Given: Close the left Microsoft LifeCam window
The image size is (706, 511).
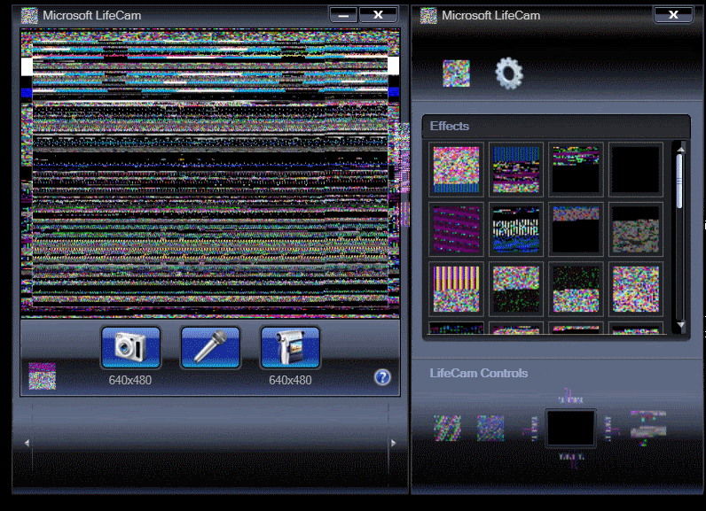Looking at the screenshot, I should tap(378, 15).
